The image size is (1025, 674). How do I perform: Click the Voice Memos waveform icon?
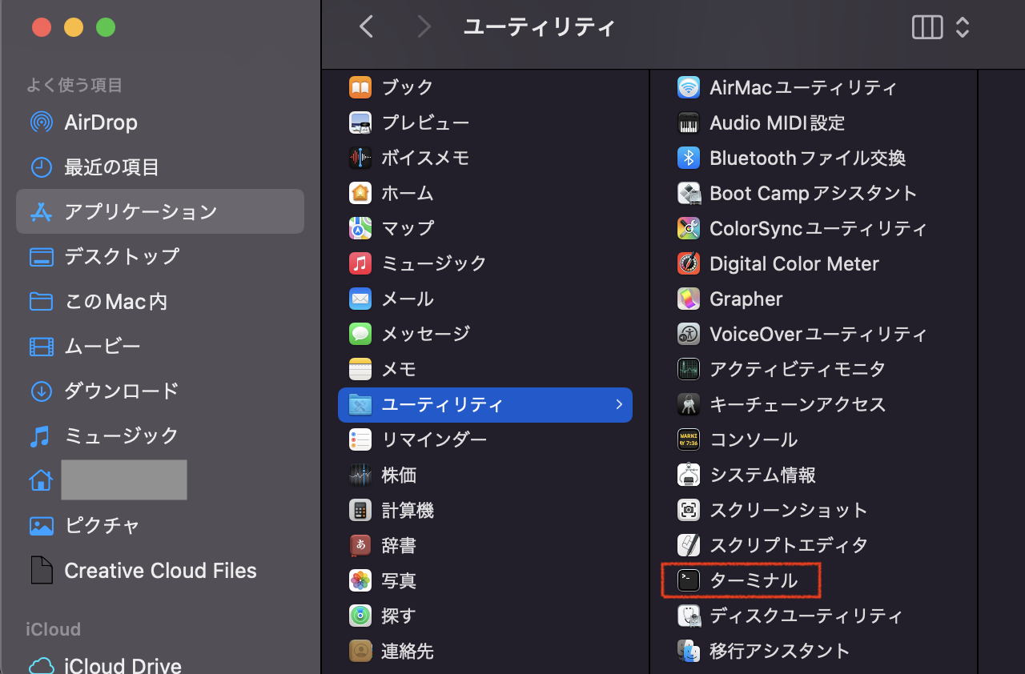360,158
